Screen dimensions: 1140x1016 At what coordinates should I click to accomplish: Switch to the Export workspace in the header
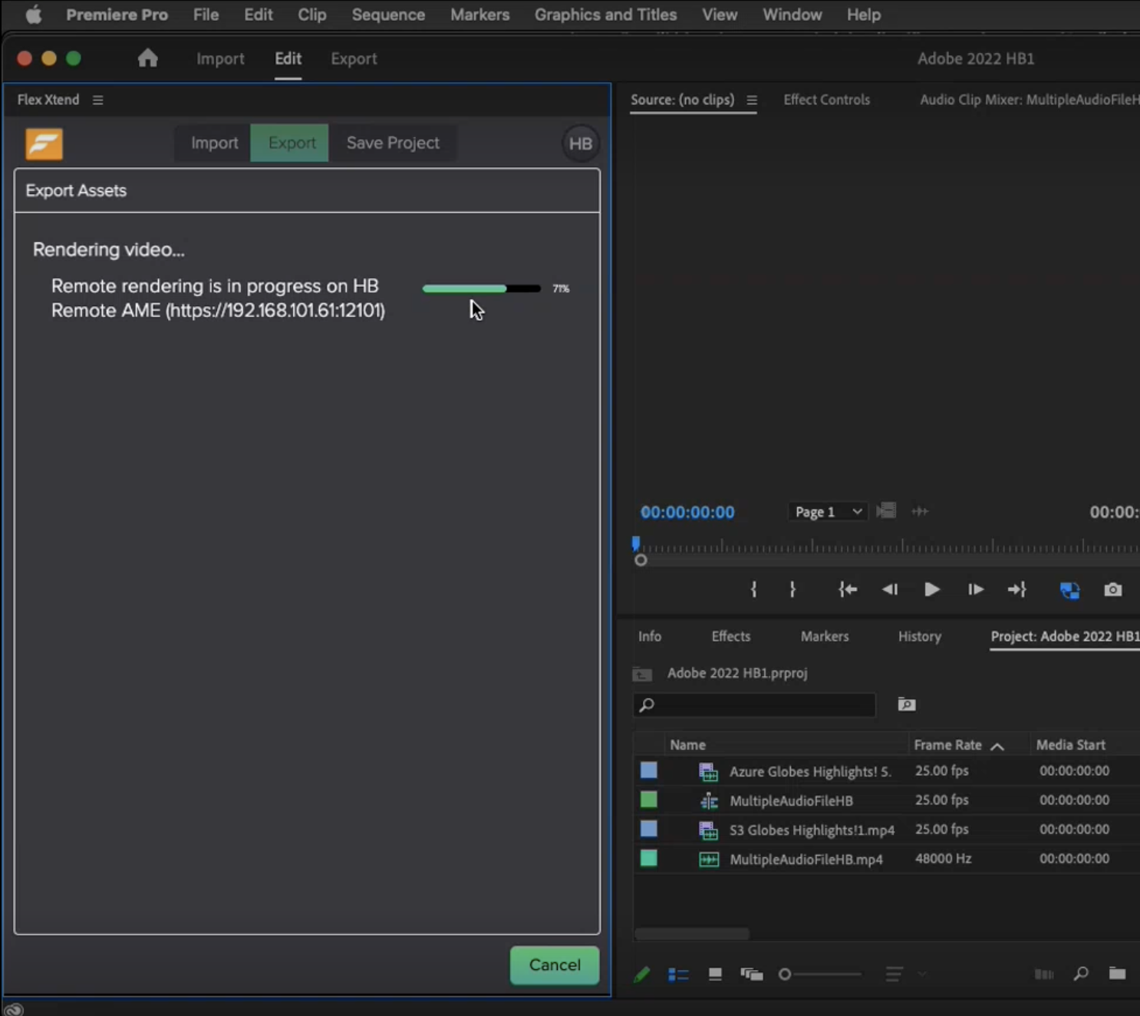pyautogui.click(x=354, y=58)
